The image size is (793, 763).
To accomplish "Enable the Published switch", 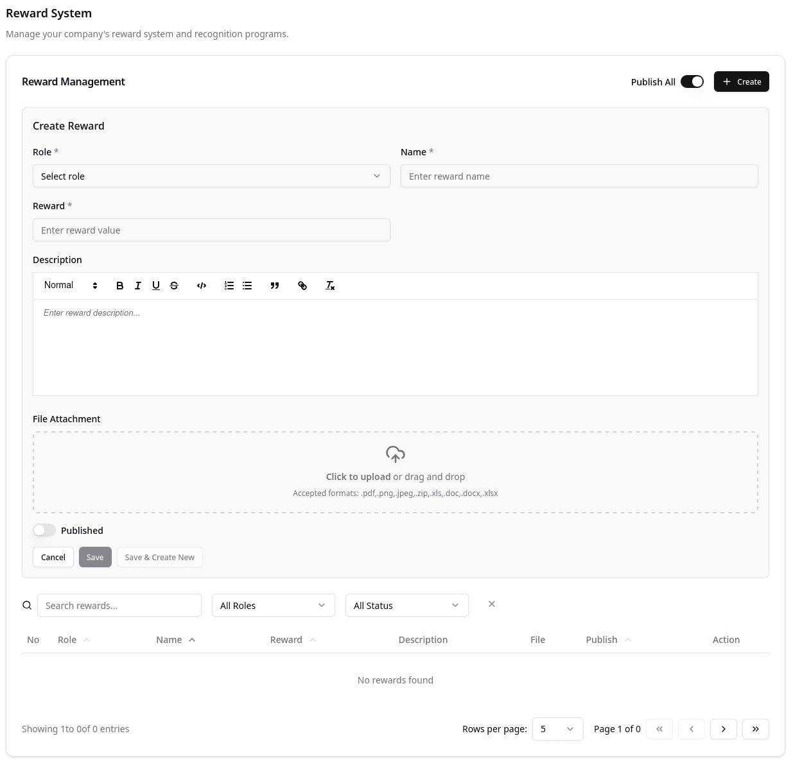I will [x=44, y=530].
